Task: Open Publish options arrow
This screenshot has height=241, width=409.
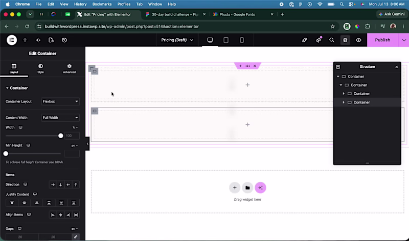Action: coord(404,40)
